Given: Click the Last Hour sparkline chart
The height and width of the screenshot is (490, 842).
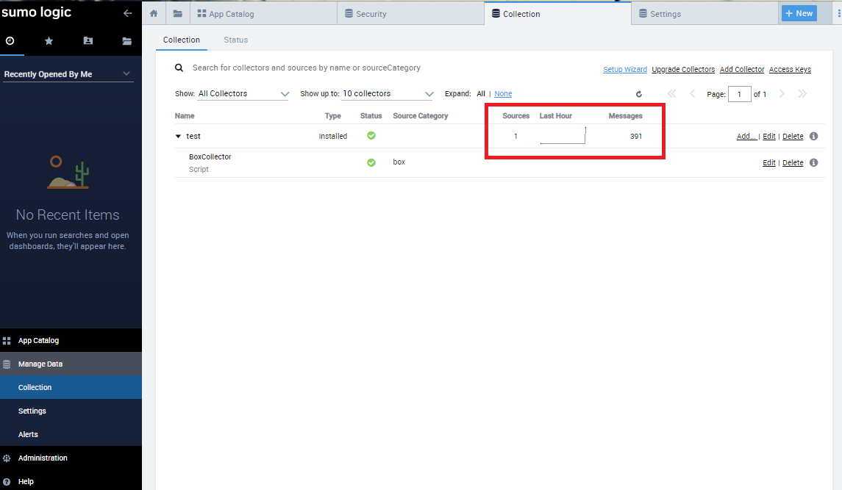Looking at the screenshot, I should click(x=563, y=136).
